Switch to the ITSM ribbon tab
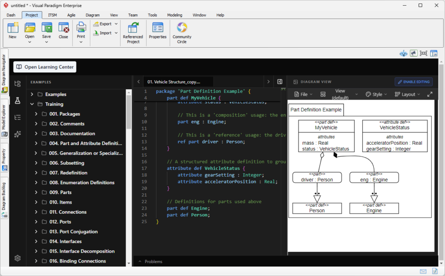This screenshot has width=445, height=276. coord(52,15)
